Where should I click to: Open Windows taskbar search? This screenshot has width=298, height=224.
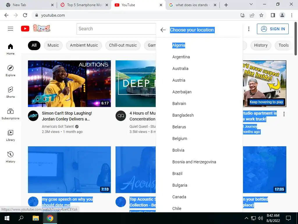coord(21,218)
